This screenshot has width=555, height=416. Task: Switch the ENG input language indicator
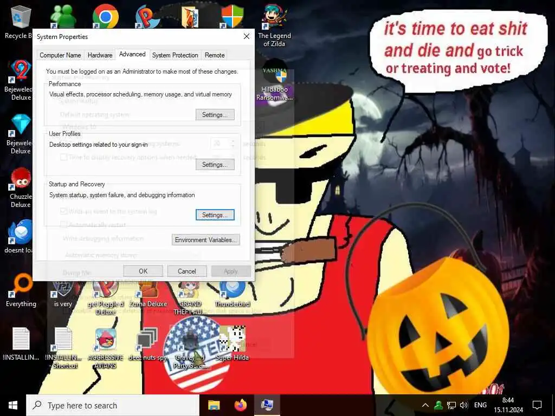pos(480,405)
